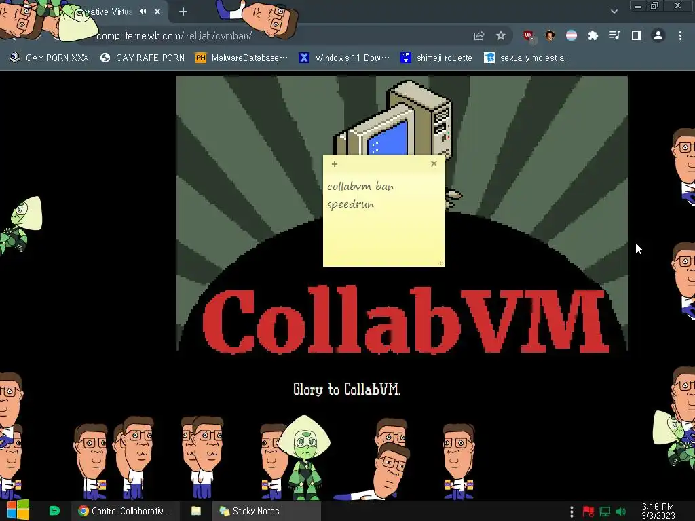
Task: Click the computernewb.com address bar URL
Action: pos(174,36)
